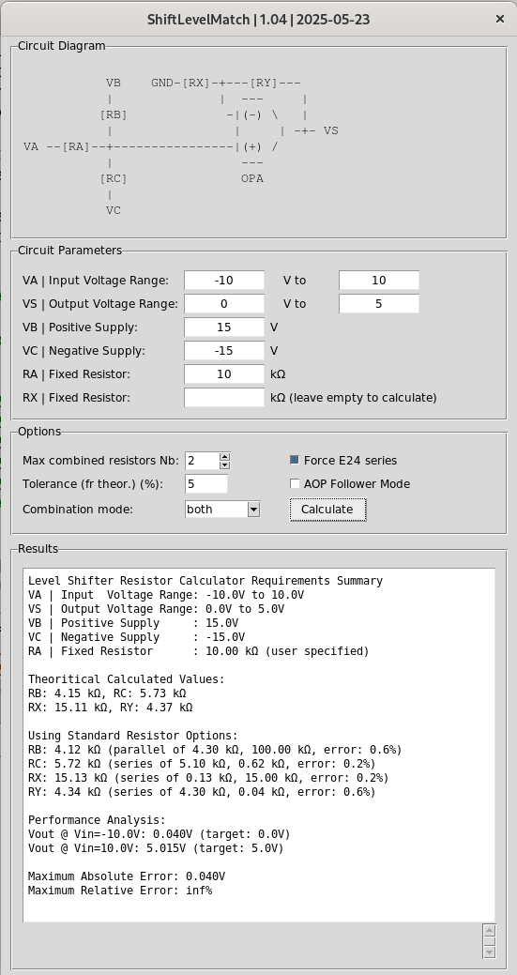Click the [RC] resistor in the circuit diagram
517x975 pixels.
click(x=114, y=178)
